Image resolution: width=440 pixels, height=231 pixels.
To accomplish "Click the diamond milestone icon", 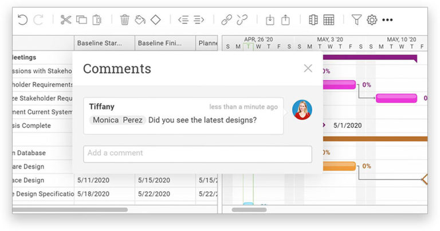I will (x=155, y=20).
